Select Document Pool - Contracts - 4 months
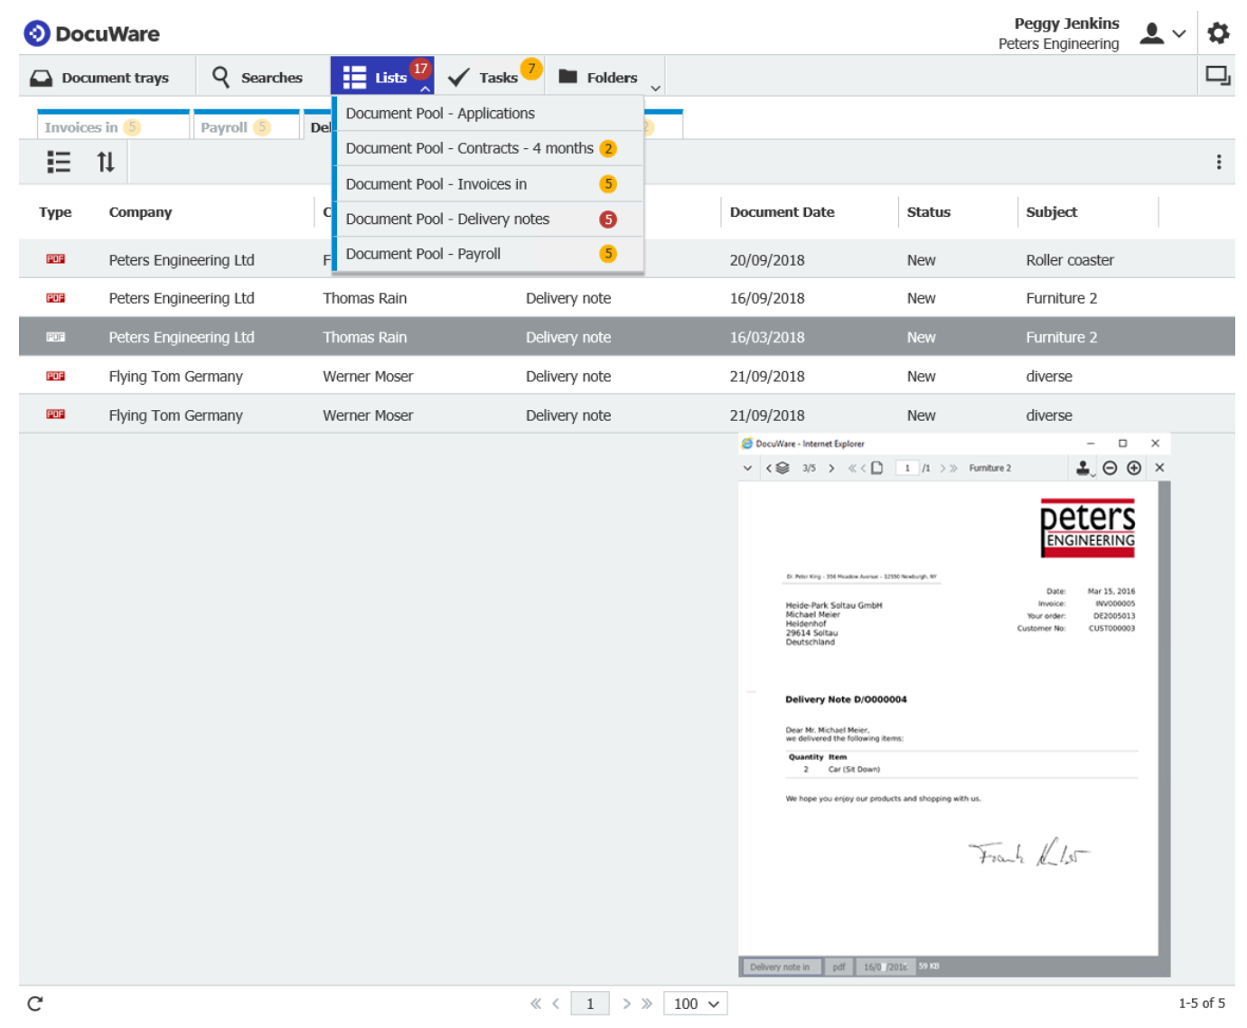1247x1028 pixels. pos(489,148)
